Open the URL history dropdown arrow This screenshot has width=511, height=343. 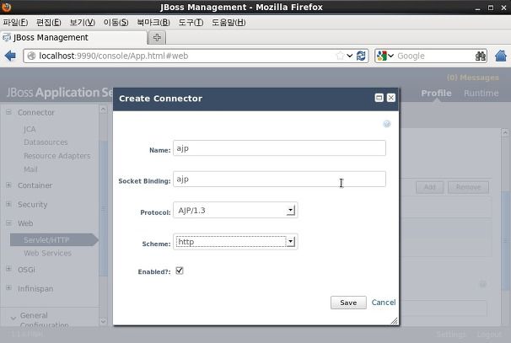(349, 56)
